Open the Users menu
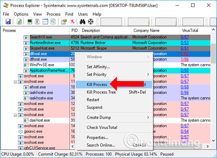This screenshot has width=217, height=158. (83, 14)
